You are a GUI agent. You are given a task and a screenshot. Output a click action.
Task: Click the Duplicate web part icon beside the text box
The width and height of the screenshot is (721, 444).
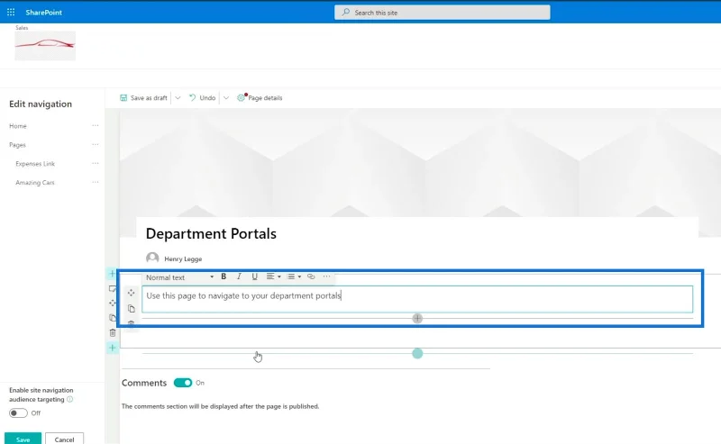tap(131, 308)
